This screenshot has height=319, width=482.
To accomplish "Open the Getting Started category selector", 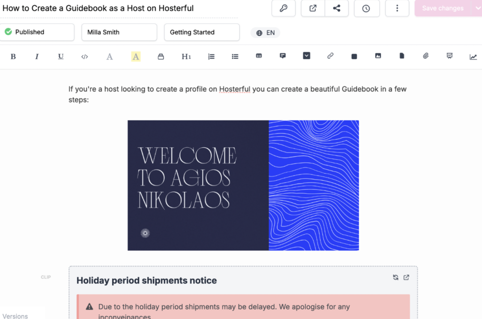I will tap(201, 32).
